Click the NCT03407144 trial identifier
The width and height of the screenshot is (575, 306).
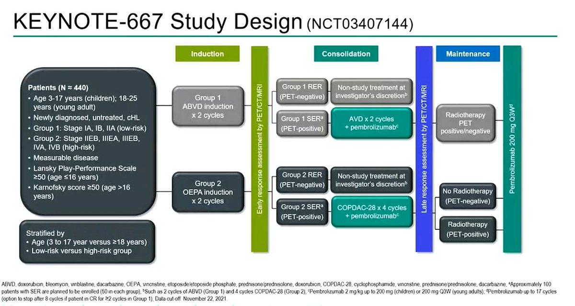[359, 24]
